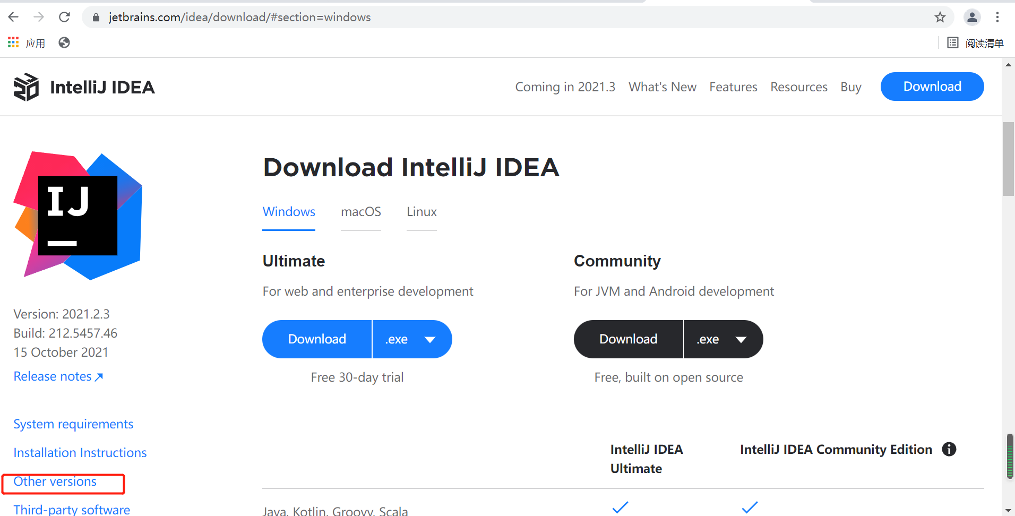Download IntelliJ IDEA Ultimate
1015x516 pixels.
pos(316,339)
